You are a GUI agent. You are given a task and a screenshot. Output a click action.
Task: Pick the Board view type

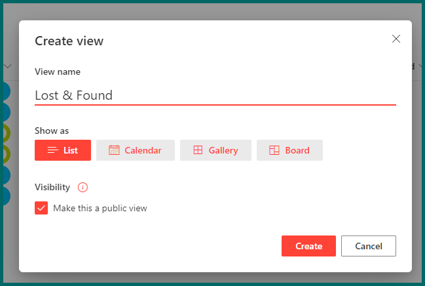pyautogui.click(x=289, y=150)
